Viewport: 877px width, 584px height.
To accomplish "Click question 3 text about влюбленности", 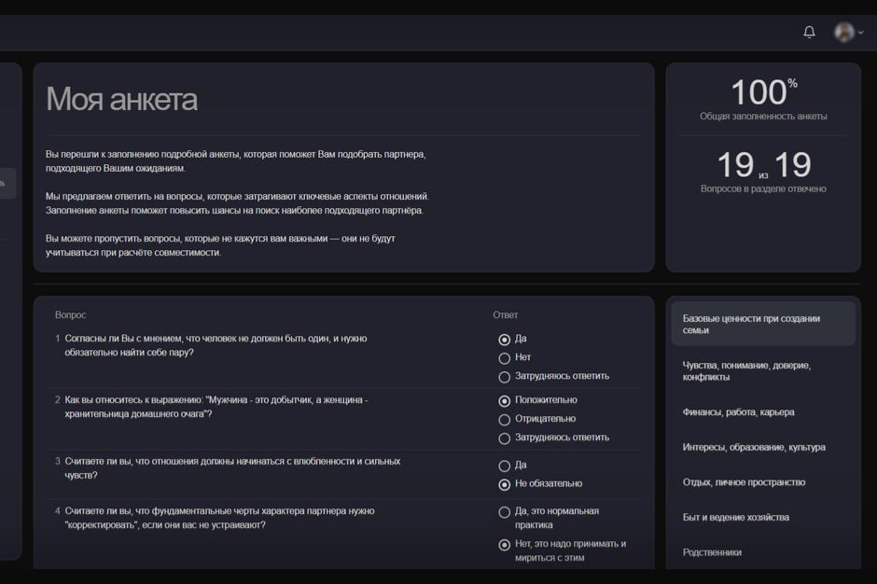I will [x=232, y=468].
